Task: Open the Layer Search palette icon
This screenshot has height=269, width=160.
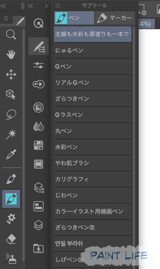Action: [x=38, y=206]
